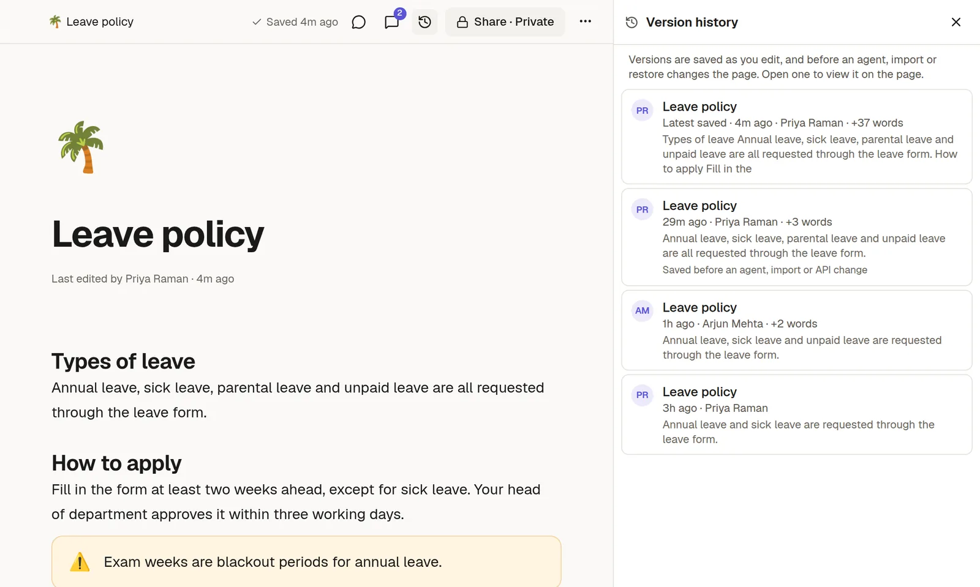This screenshot has width=980, height=587.
Task: Click the Types of leave heading
Action: [x=123, y=361]
